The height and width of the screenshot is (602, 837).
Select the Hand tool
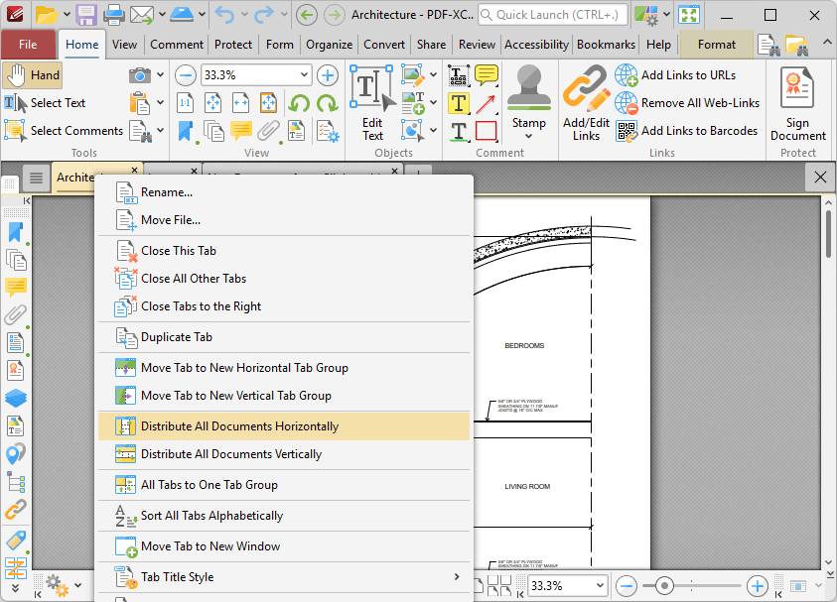[x=32, y=75]
